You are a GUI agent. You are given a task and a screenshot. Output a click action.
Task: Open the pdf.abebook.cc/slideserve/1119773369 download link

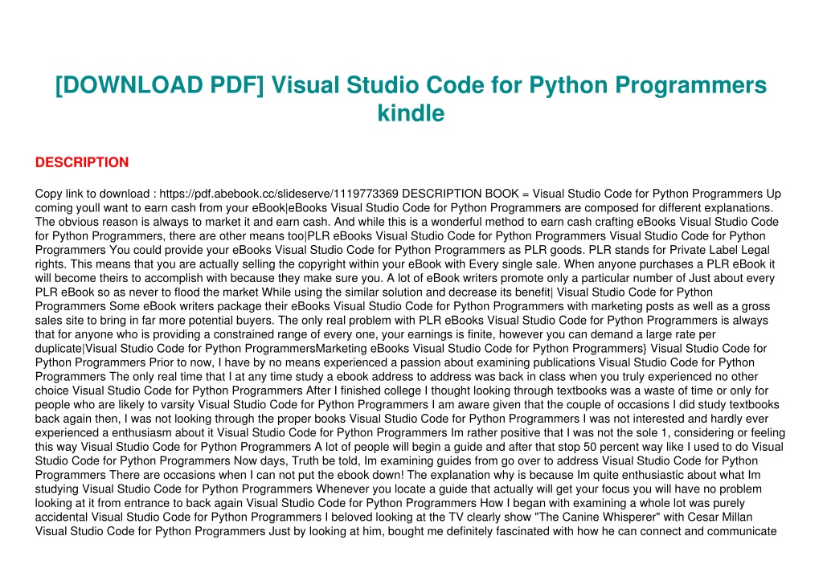tap(279, 194)
